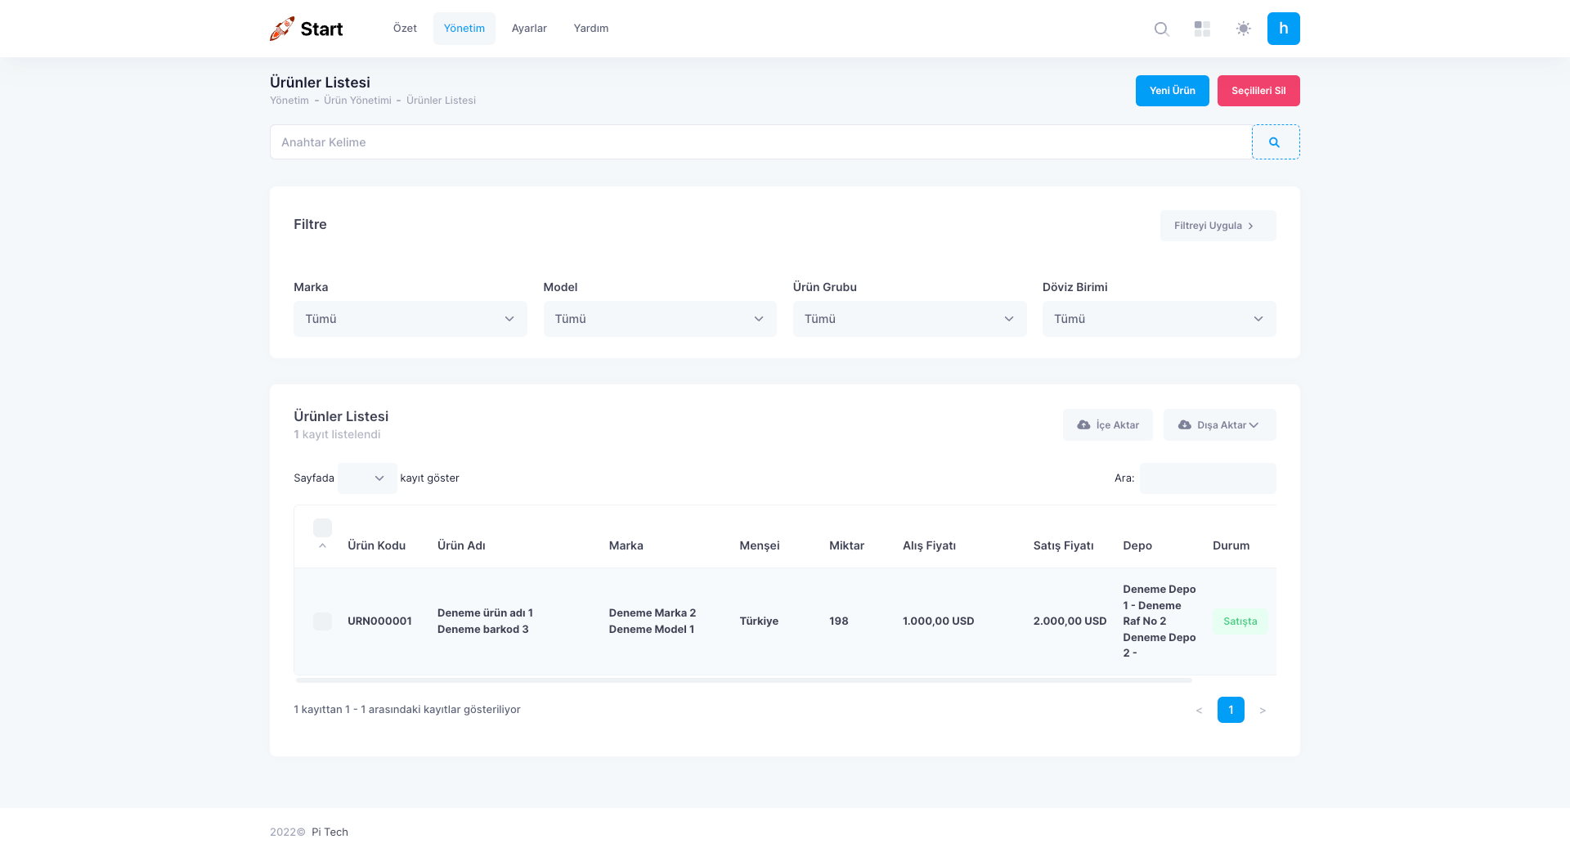The width and height of the screenshot is (1570, 857).
Task: Click the blue keyword search icon button
Action: [x=1275, y=142]
